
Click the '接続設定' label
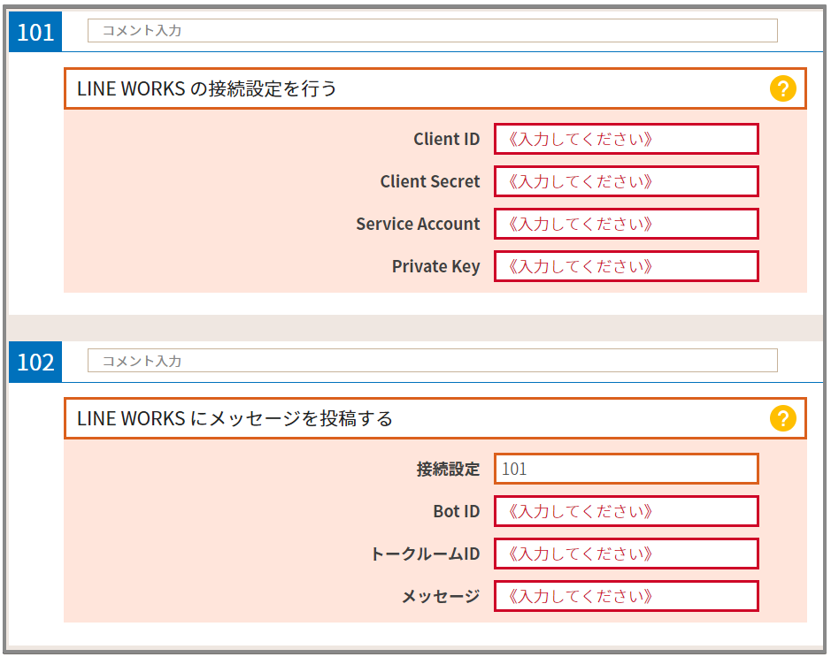click(449, 469)
